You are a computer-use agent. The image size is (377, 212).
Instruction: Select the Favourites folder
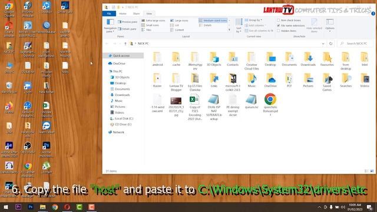(327, 59)
